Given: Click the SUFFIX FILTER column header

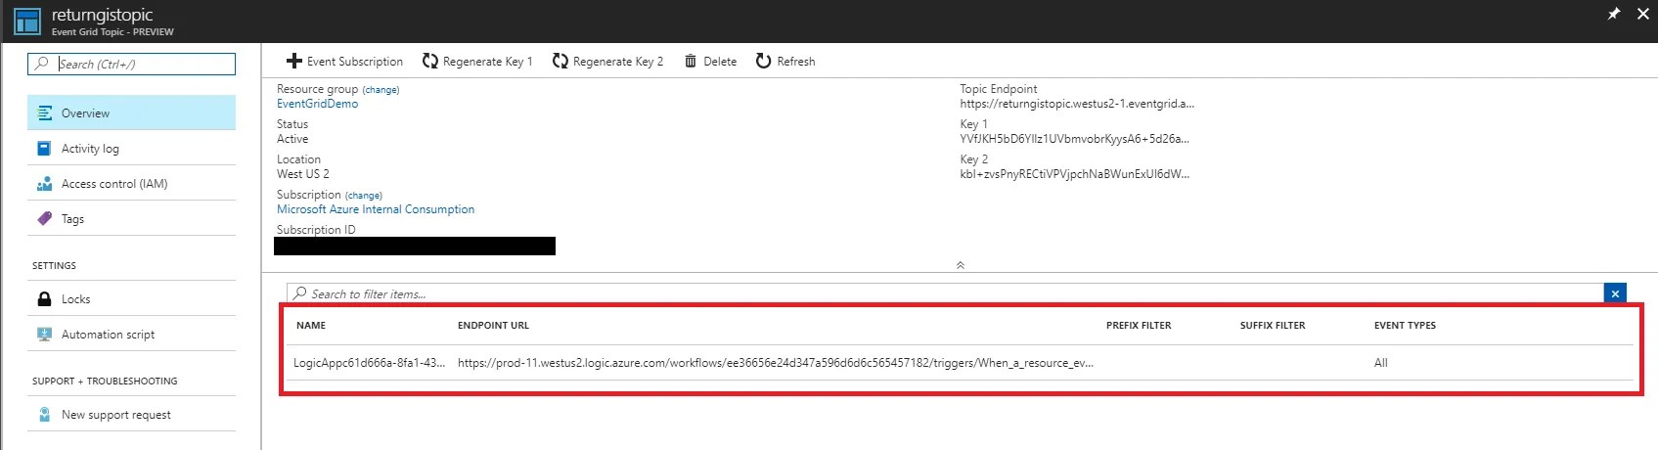Looking at the screenshot, I should click(1273, 326).
